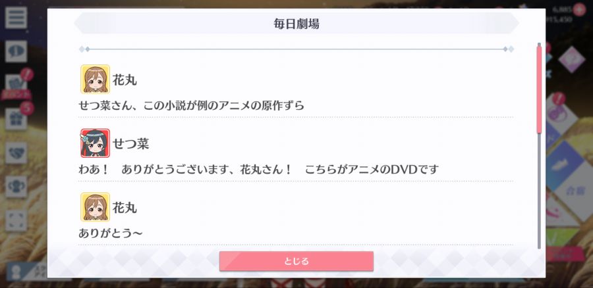Click the 毎日劇場 dialog title banner
This screenshot has height=288, width=593.
(296, 24)
